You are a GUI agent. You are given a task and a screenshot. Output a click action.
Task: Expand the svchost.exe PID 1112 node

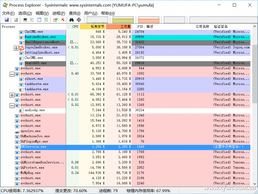pos(12,95)
